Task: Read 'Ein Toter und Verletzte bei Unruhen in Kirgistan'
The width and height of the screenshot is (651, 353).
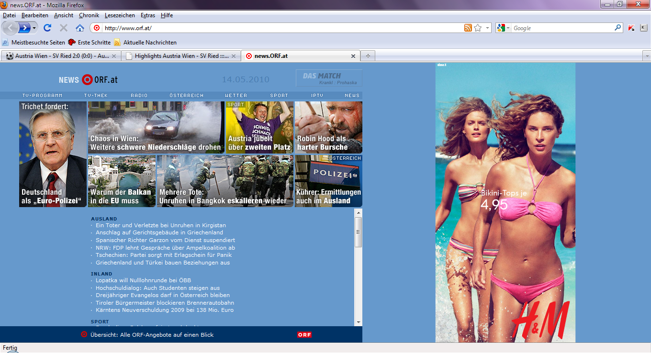Action: click(x=161, y=225)
